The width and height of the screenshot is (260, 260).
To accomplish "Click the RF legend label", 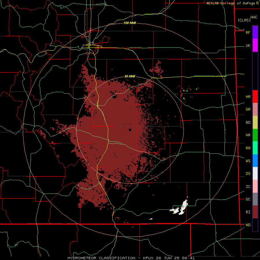I will coord(248,32).
